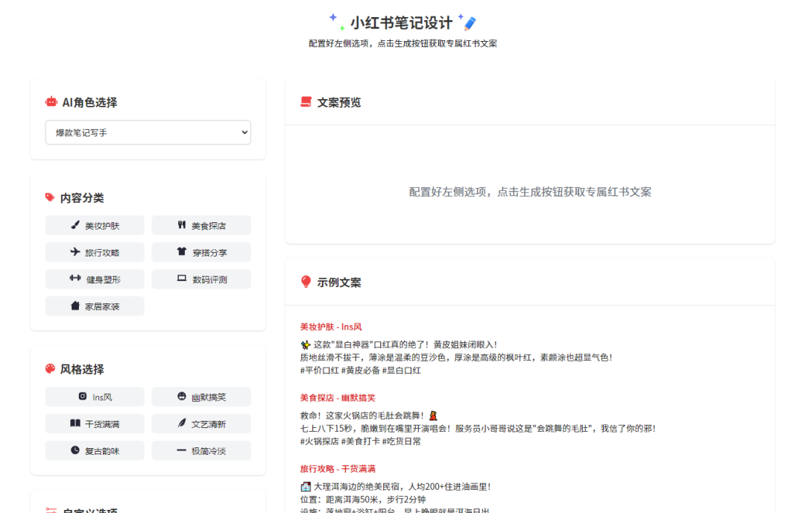805x513 pixels.
Task: Select the 家居家装 content category
Action: pos(95,306)
